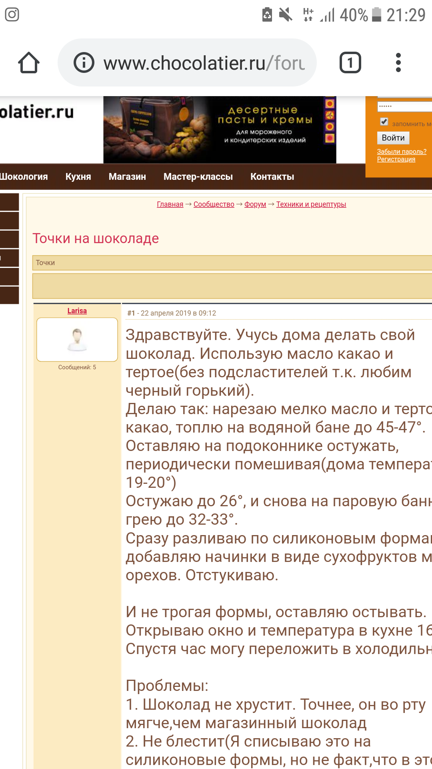The height and width of the screenshot is (769, 432).
Task: Click Larisa's user avatar image
Action: click(x=77, y=339)
